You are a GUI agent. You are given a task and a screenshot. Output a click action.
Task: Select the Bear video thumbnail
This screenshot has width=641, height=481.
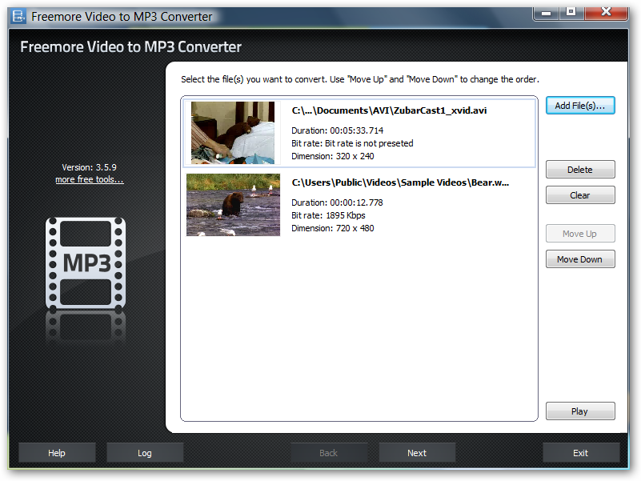pyautogui.click(x=233, y=205)
